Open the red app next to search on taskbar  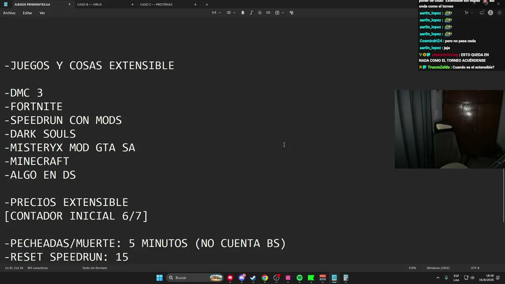tap(230, 278)
